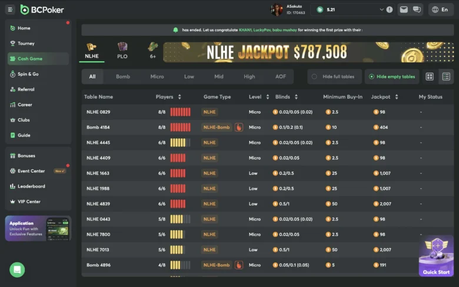Open table Bomb 4896
The image size is (459, 287).
(268, 265)
